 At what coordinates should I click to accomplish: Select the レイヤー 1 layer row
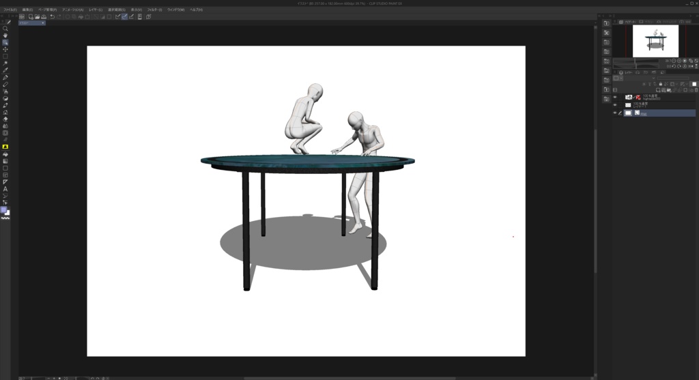[x=654, y=105]
